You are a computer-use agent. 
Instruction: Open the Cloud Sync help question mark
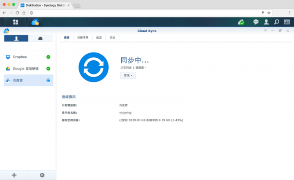tap(265, 31)
